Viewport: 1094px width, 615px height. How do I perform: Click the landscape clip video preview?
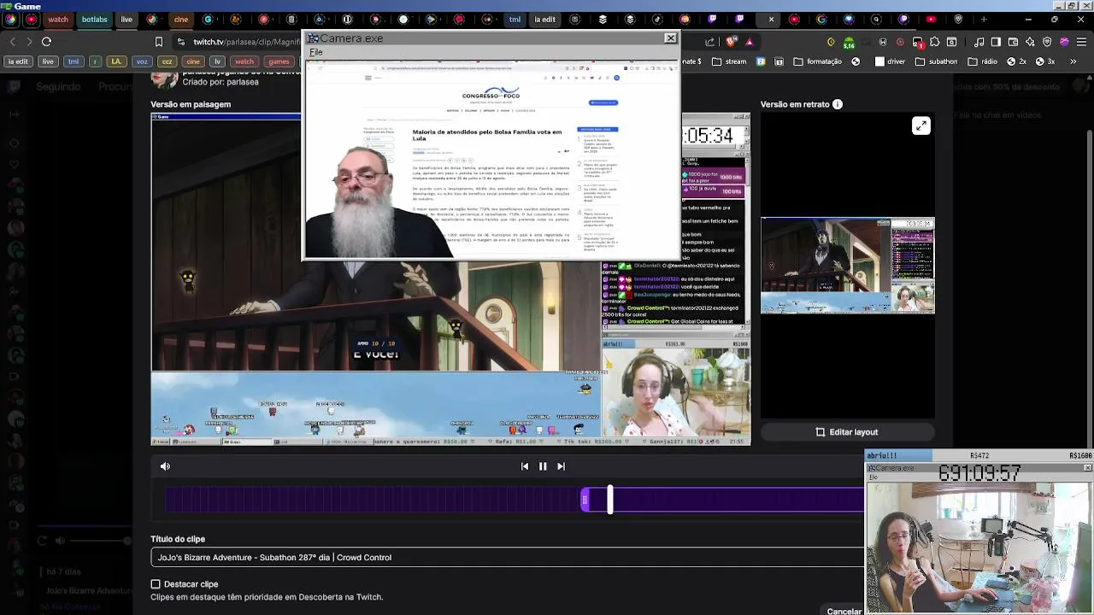(x=450, y=279)
